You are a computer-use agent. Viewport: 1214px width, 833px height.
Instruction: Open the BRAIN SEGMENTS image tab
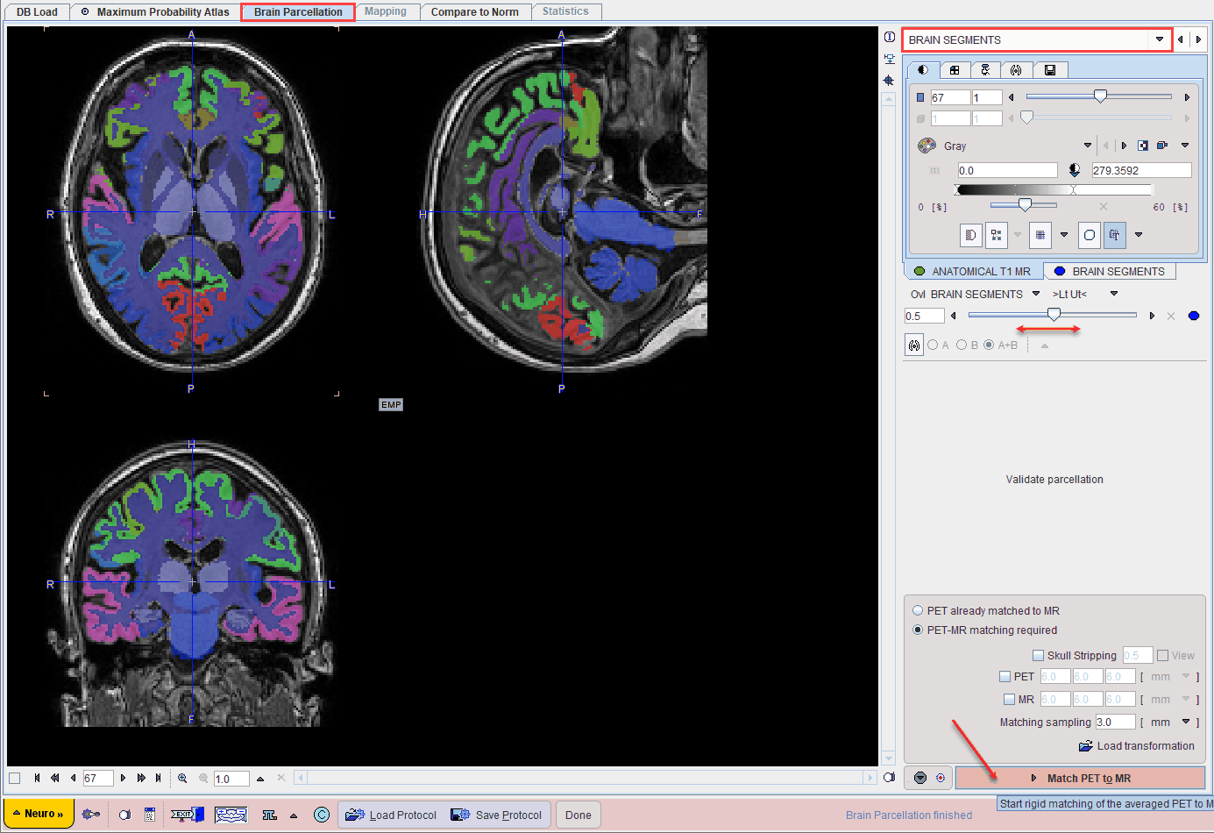click(1110, 271)
